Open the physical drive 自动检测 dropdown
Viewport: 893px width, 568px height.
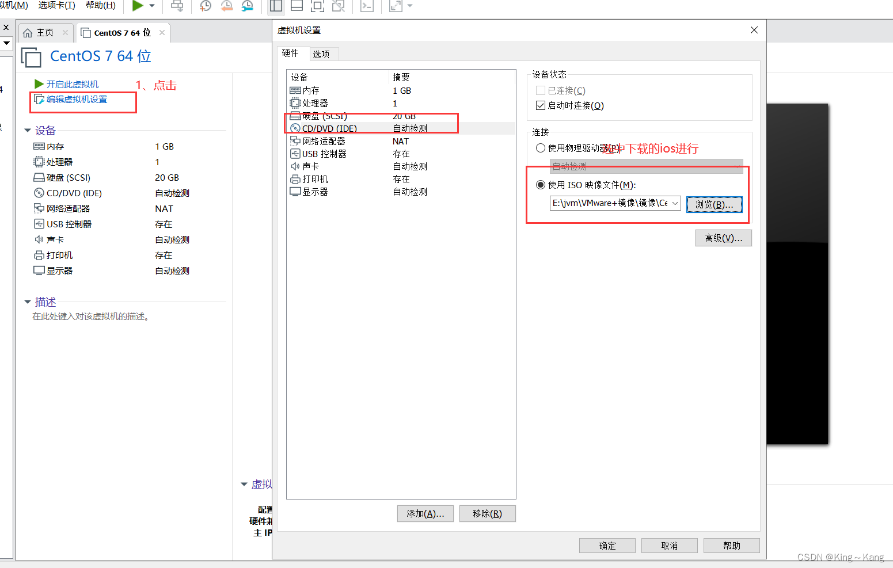tap(646, 166)
